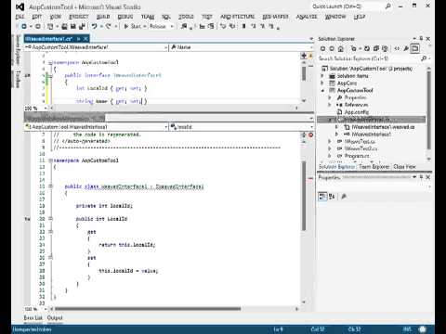Open the EDIT menu
This screenshot has width=446, height=334.
pos(37,17)
